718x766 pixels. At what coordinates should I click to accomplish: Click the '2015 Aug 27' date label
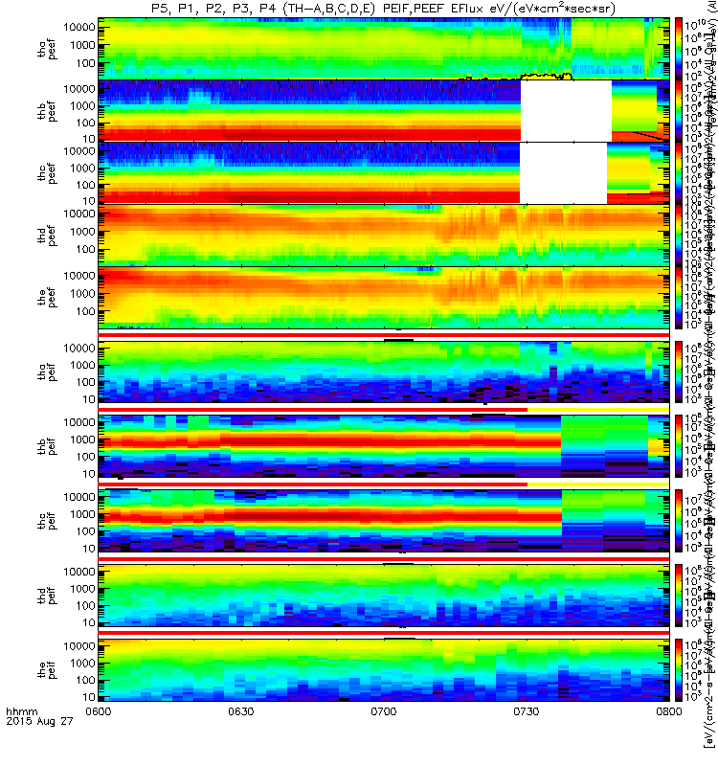click(39, 721)
